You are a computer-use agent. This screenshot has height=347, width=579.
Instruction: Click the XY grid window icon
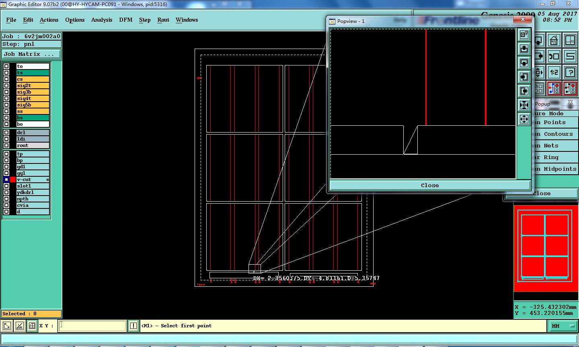pyautogui.click(x=570, y=41)
